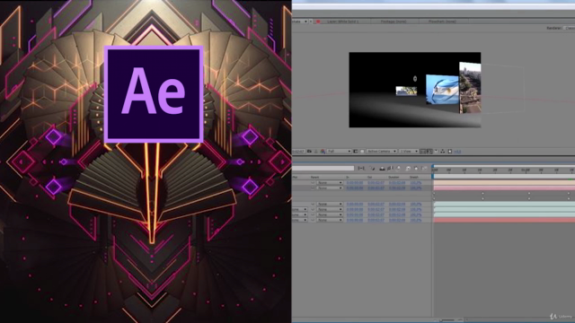Open the Fast Previews icon
This screenshot has width=575, height=323.
pos(429,152)
